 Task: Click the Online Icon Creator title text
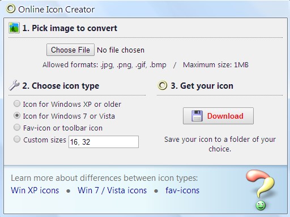click(56, 10)
